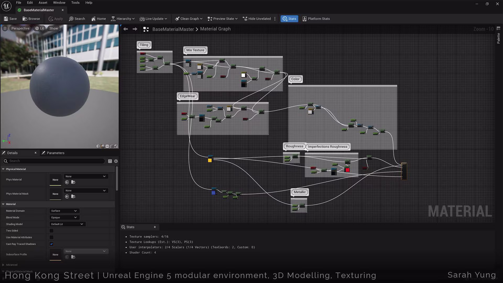Click the Lit view mode button
The image size is (503, 283).
click(40, 28)
